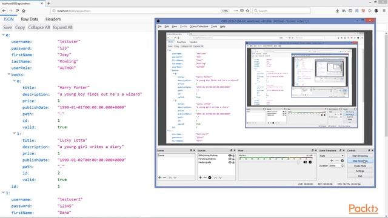388x218 pixels.
Task: Save page to Pocket
Action: tap(242, 11)
